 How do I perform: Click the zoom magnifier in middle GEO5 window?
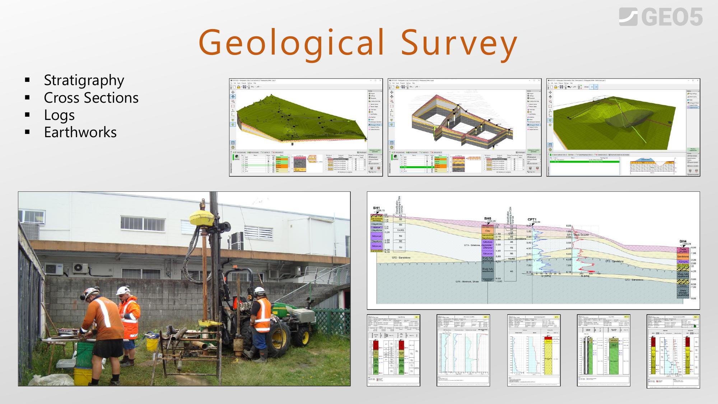point(392,101)
